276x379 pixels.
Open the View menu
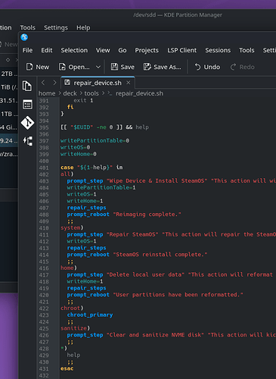pyautogui.click(x=103, y=50)
